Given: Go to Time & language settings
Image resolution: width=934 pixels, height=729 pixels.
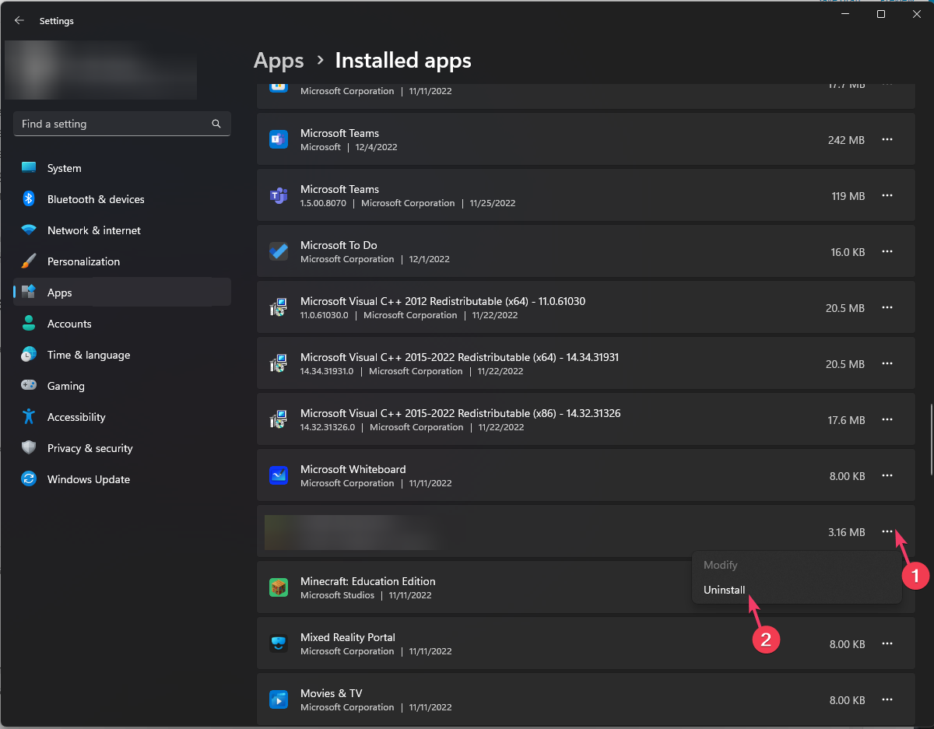Looking at the screenshot, I should 122,355.
